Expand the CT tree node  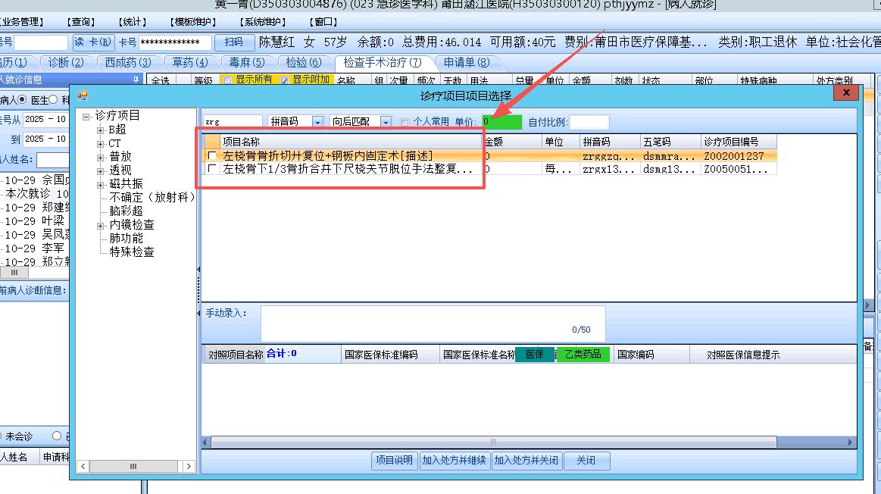pos(101,144)
